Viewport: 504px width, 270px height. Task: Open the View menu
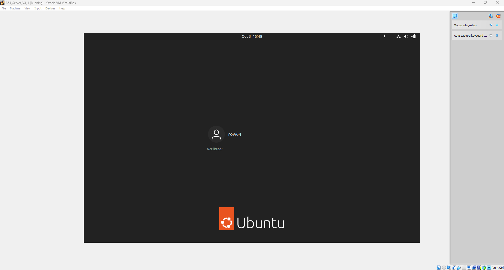click(x=27, y=8)
